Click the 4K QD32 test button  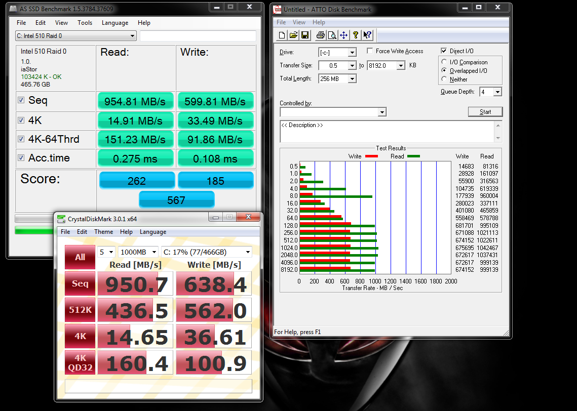[x=80, y=362]
